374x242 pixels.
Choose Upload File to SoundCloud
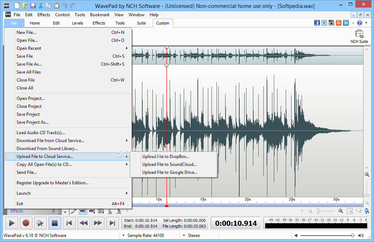point(174,164)
